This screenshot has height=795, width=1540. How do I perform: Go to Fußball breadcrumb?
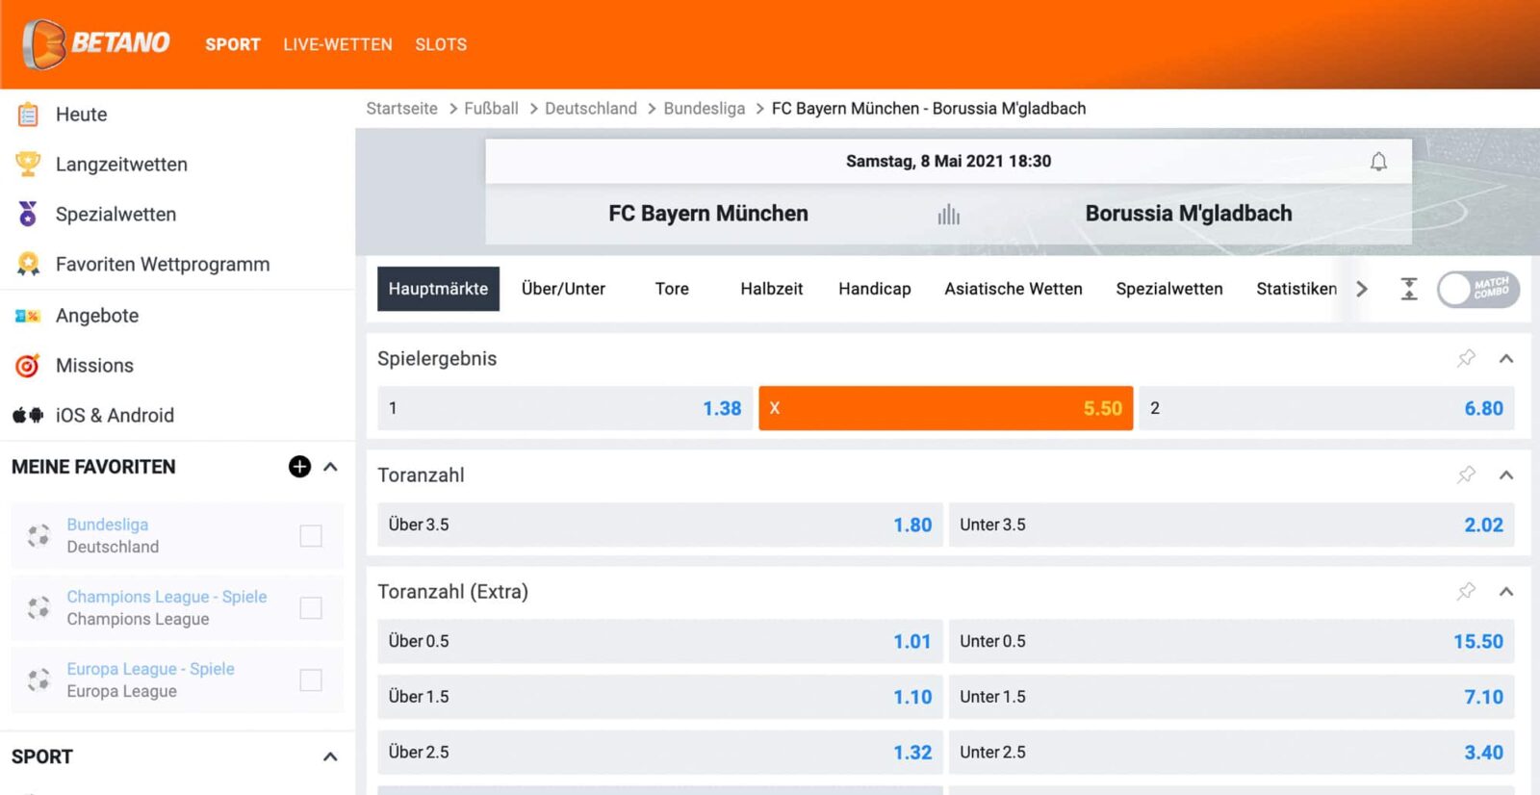[491, 109]
